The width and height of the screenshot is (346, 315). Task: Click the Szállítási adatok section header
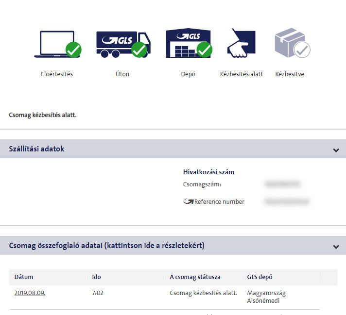[x=37, y=149]
